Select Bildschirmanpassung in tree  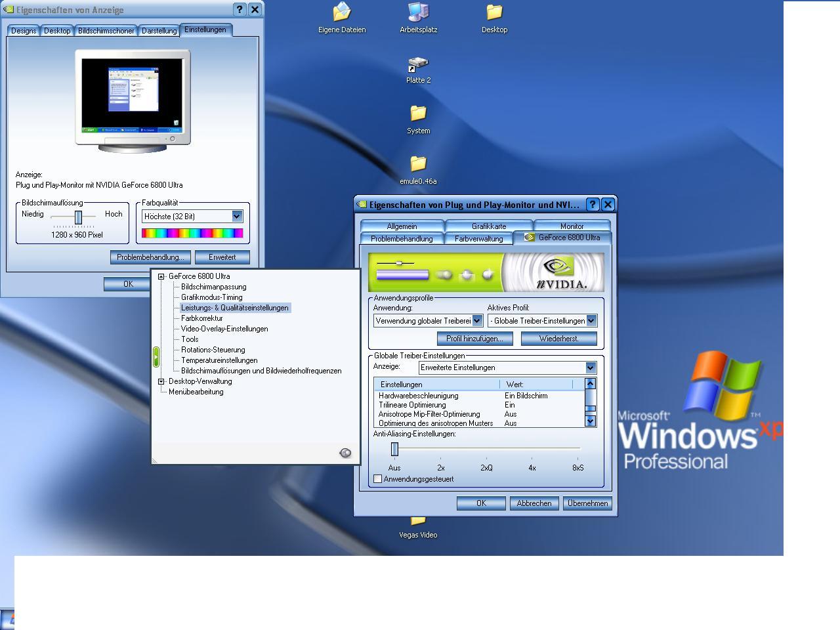(x=214, y=287)
